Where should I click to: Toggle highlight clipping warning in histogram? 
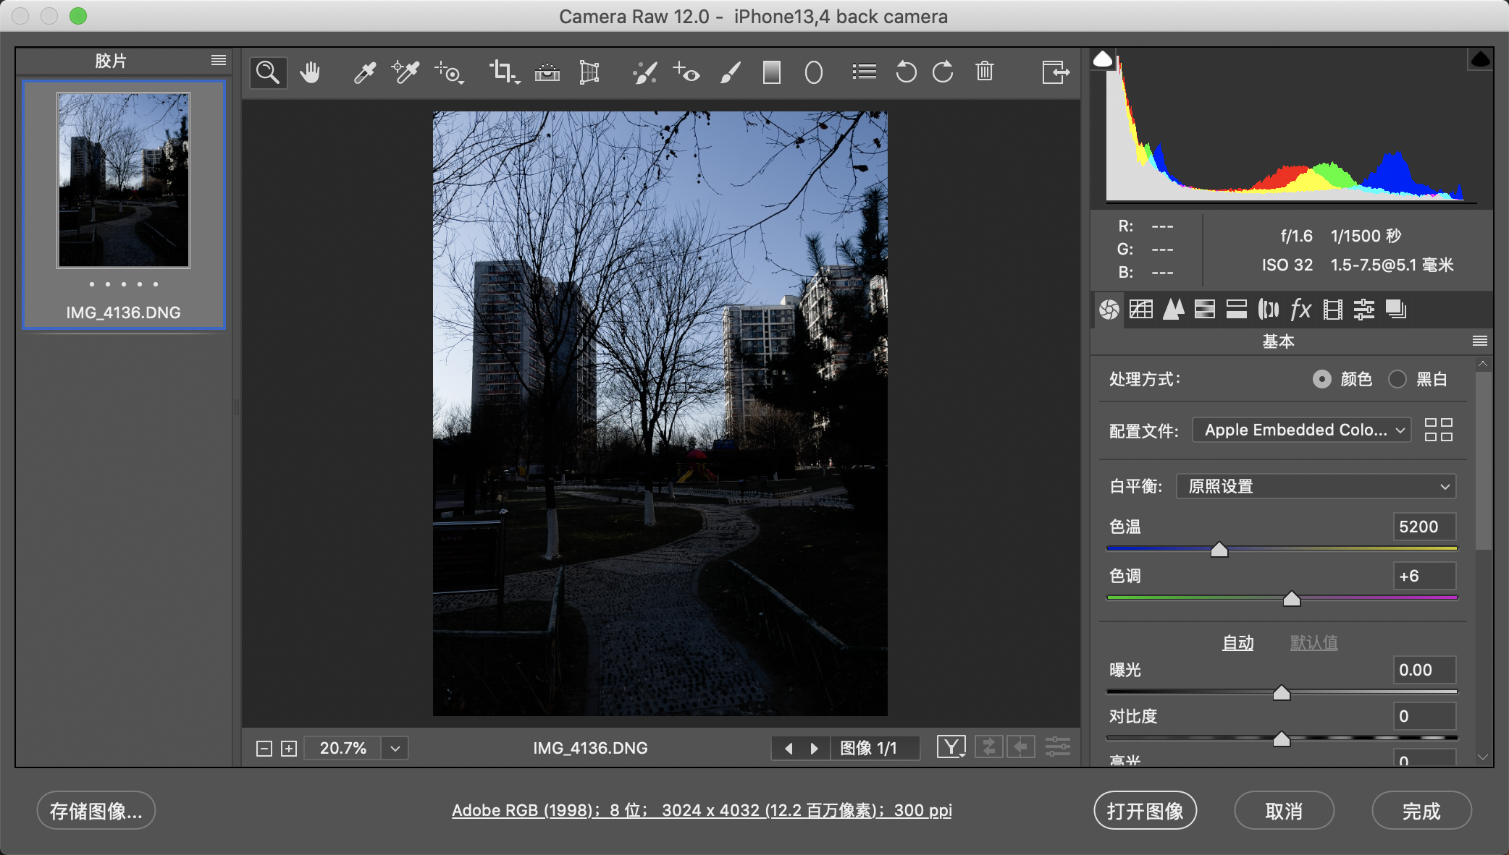tap(1481, 59)
